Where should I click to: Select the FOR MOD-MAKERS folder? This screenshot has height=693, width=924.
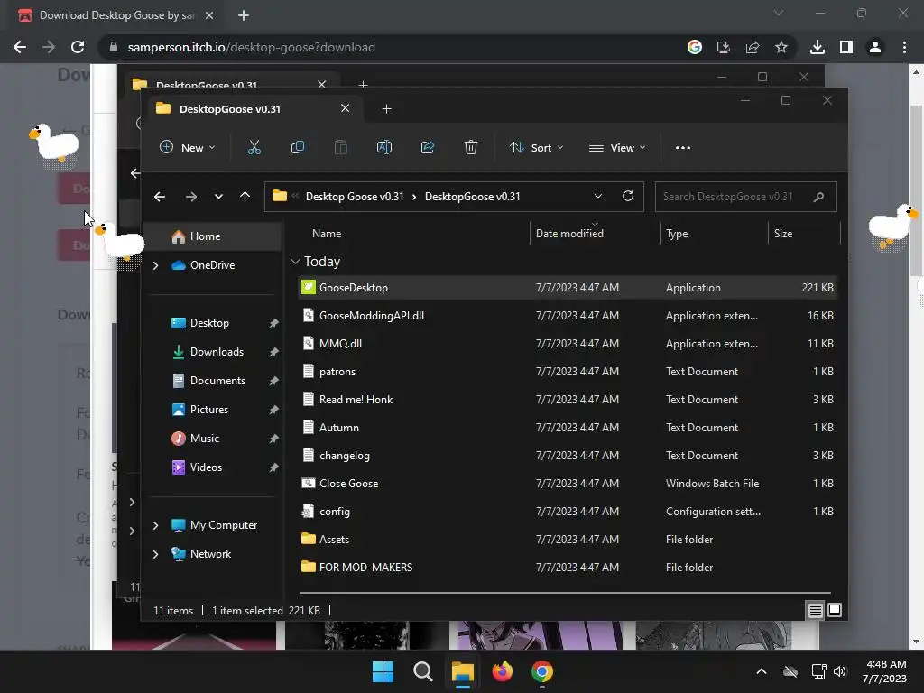point(567,568)
